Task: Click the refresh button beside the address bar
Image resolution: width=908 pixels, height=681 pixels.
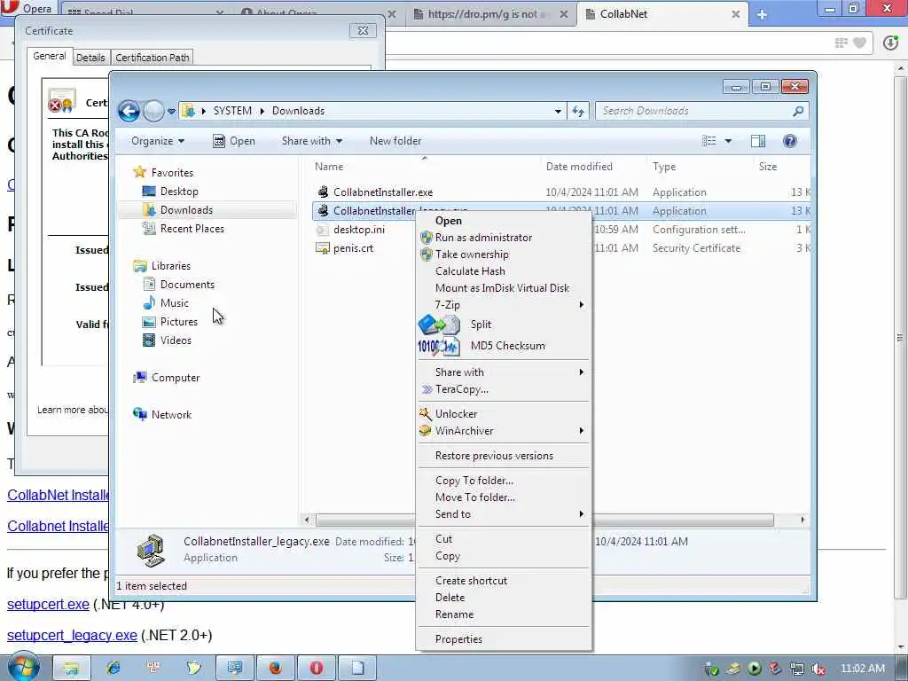Action: [578, 111]
